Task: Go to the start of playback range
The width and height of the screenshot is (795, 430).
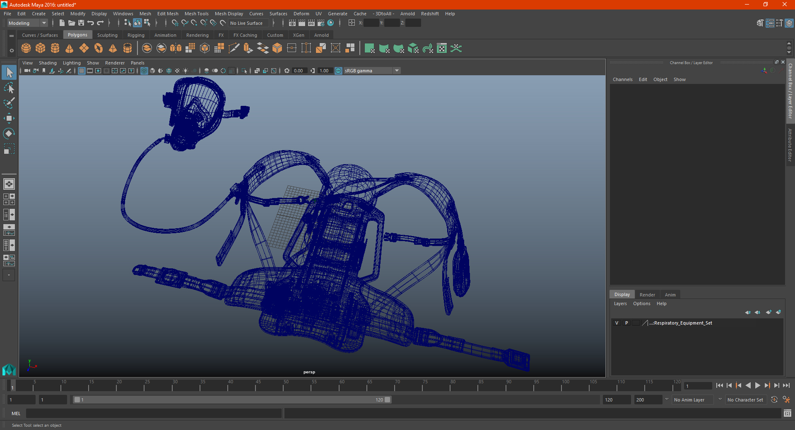Action: [x=719, y=385]
